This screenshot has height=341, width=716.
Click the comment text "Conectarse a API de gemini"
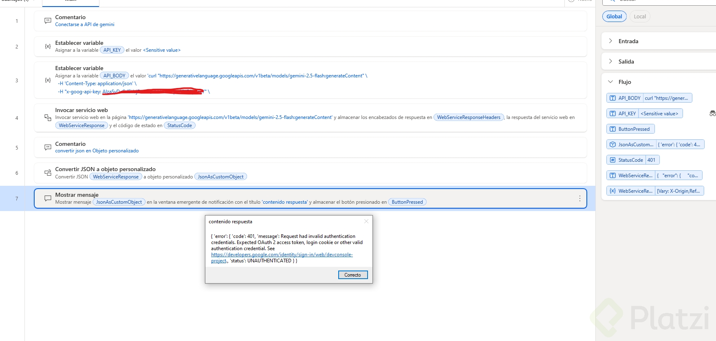click(85, 24)
